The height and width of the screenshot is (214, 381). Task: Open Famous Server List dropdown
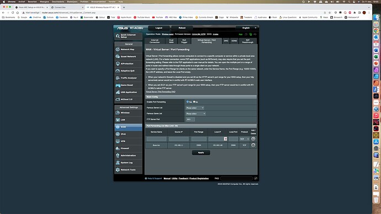[x=195, y=108]
